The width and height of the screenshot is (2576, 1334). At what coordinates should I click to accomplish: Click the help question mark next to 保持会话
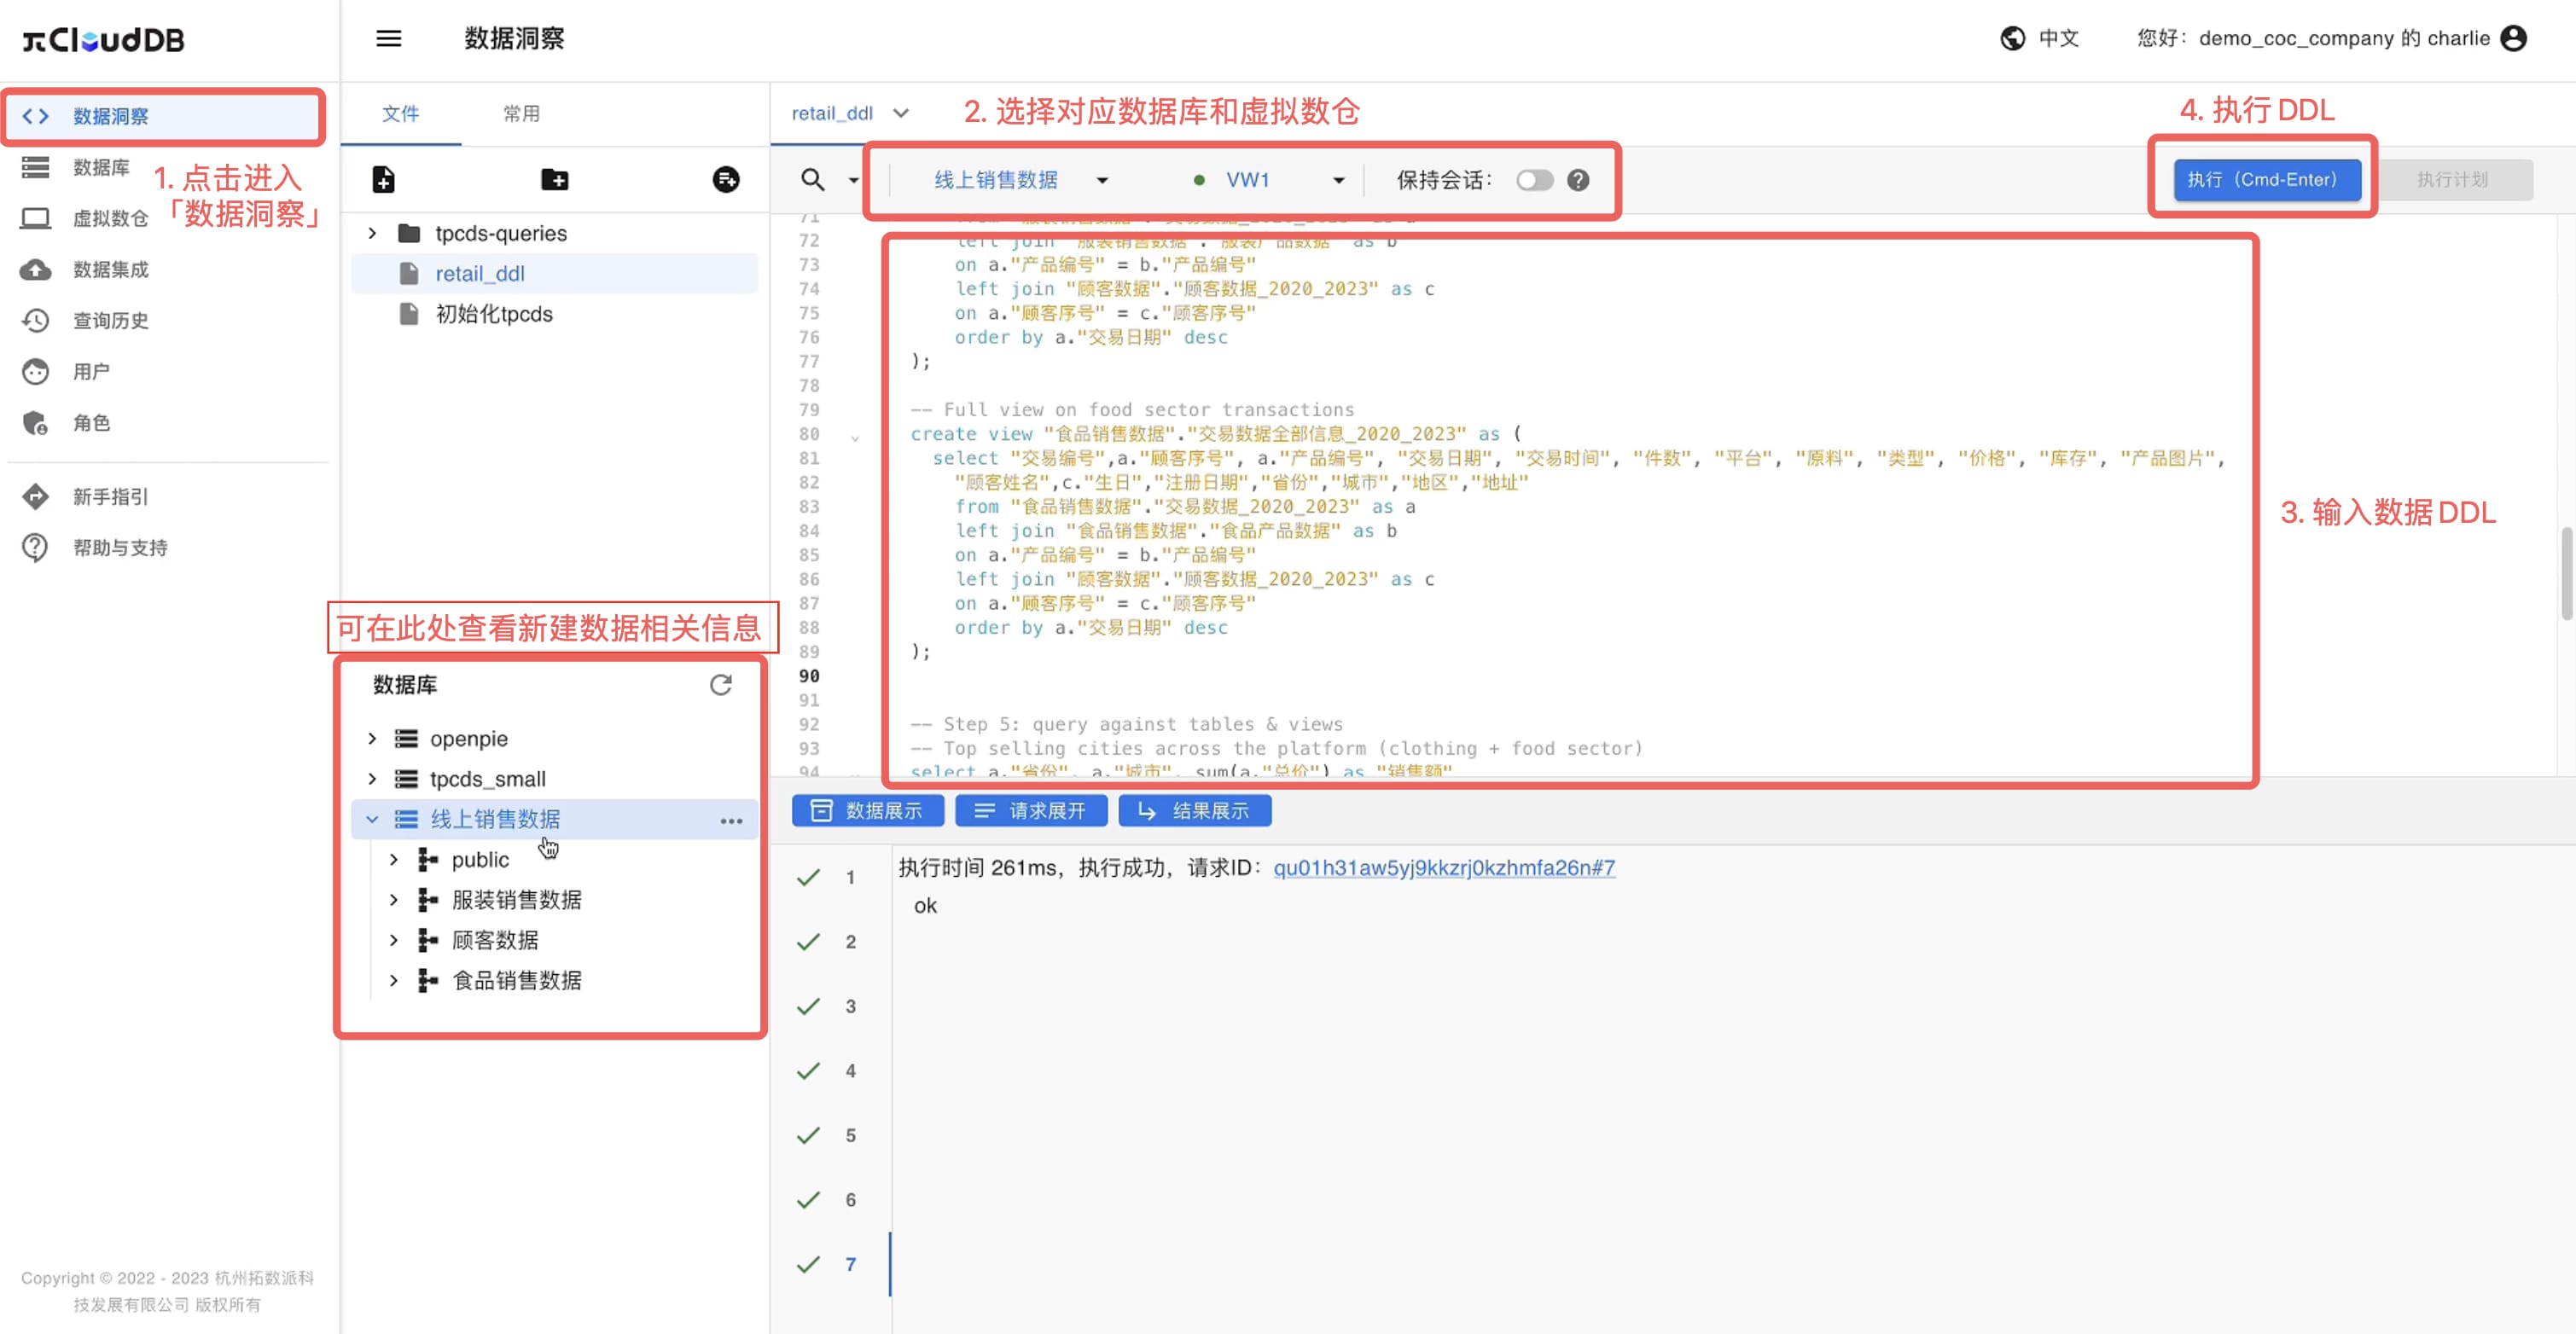tap(1578, 180)
